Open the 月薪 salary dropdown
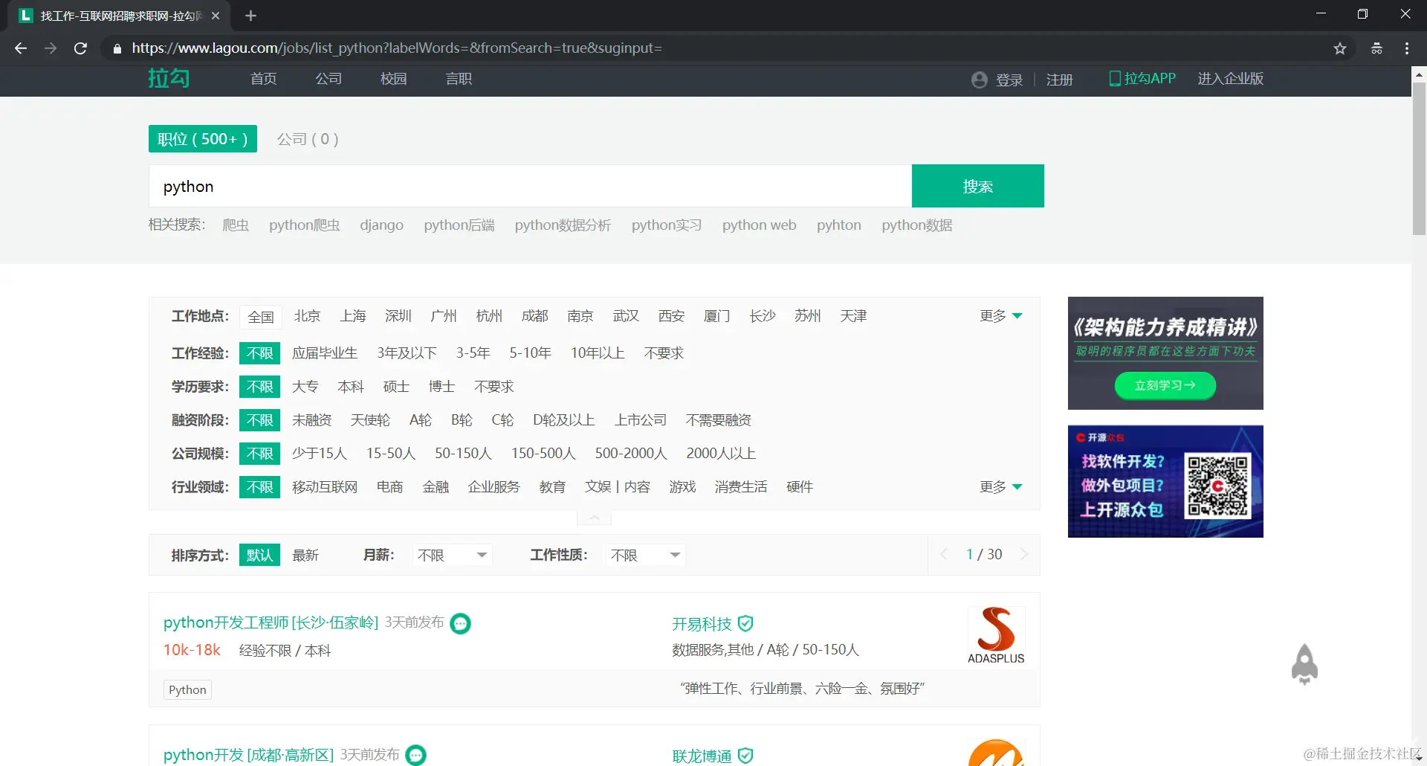Image resolution: width=1427 pixels, height=766 pixels. 451,555
